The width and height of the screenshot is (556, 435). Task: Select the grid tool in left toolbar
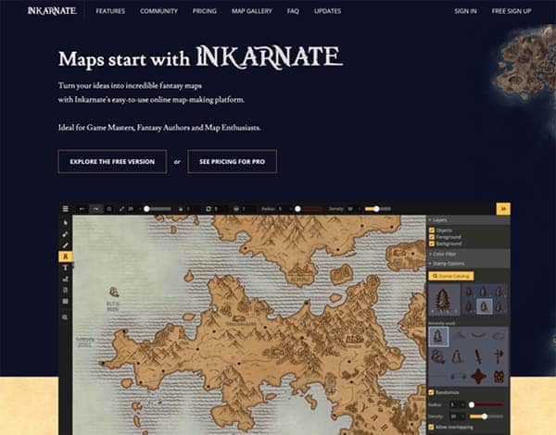tap(65, 302)
